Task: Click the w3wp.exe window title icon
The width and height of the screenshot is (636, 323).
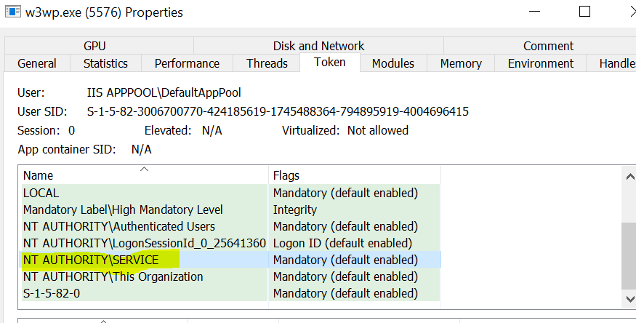Action: 11,12
